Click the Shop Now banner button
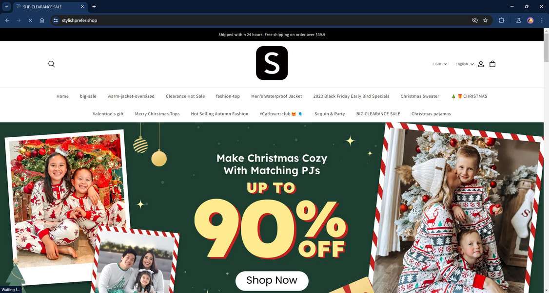The height and width of the screenshot is (293, 549). [x=272, y=280]
